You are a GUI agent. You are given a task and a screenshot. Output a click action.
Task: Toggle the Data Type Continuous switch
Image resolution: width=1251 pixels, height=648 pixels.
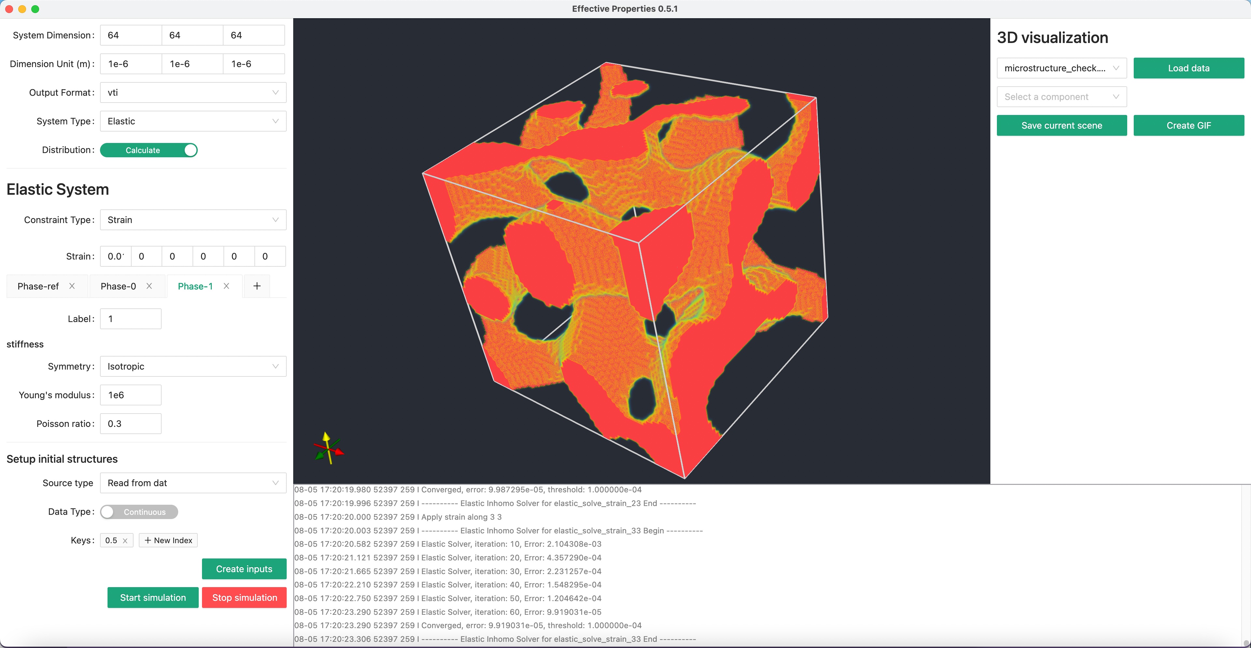pyautogui.click(x=139, y=512)
